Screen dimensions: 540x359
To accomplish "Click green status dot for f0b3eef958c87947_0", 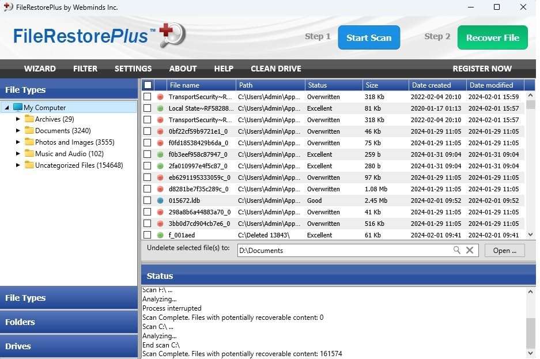I will (160, 154).
